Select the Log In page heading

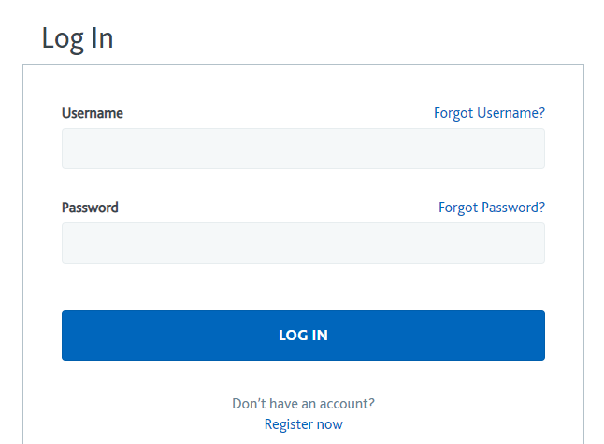78,38
